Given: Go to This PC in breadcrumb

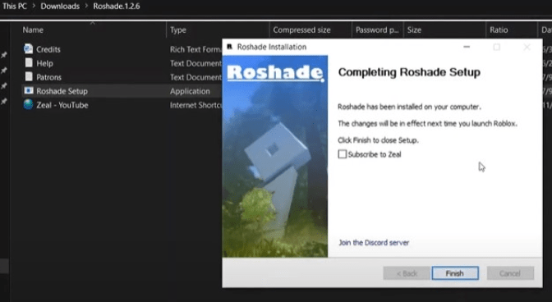Looking at the screenshot, I should click(x=15, y=6).
